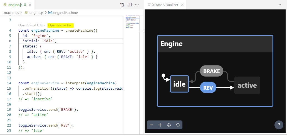Click the REV event in the diagram

click(x=208, y=87)
